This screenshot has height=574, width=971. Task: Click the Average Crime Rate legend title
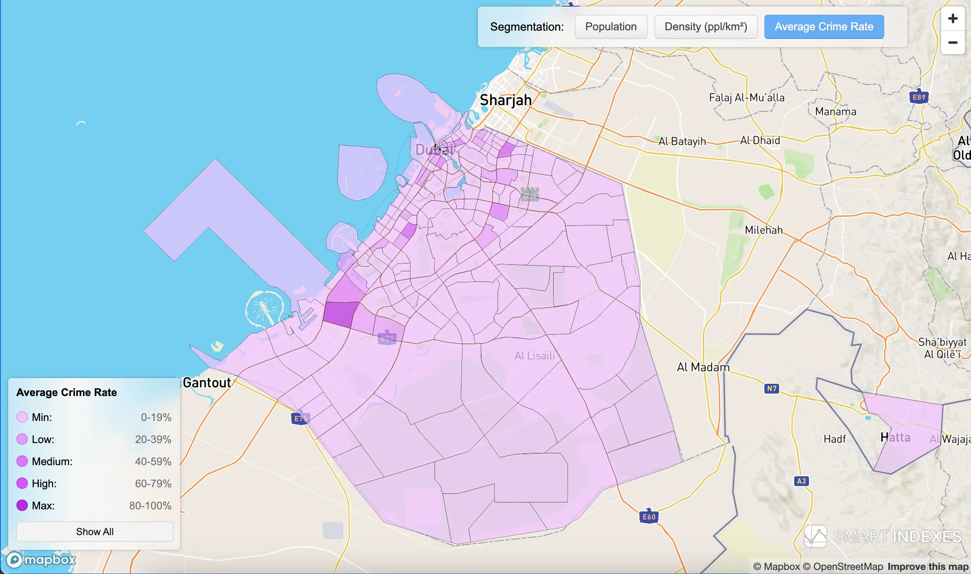[67, 392]
